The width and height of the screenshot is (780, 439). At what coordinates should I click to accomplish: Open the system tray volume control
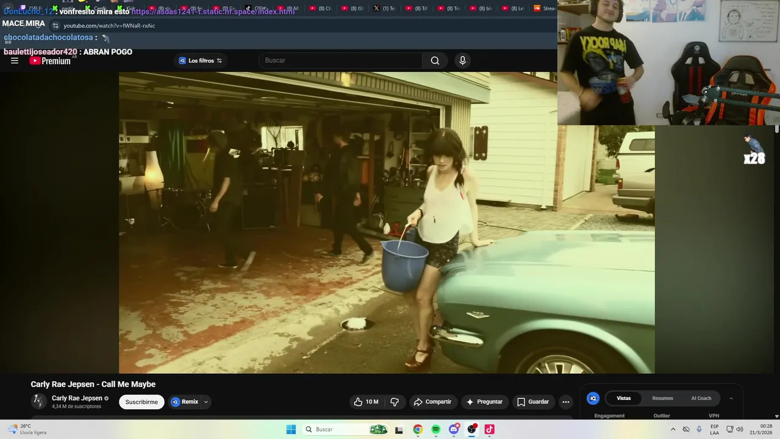point(740,429)
